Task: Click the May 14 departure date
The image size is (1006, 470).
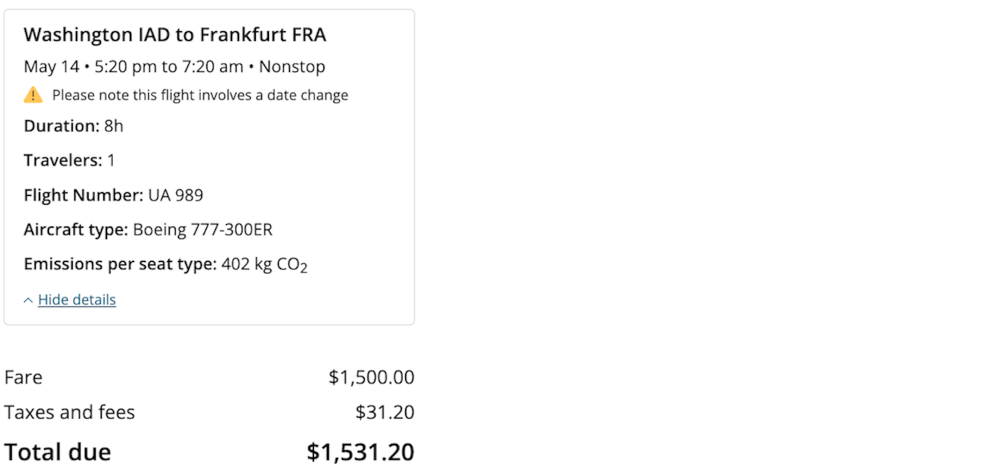Action: 51,67
